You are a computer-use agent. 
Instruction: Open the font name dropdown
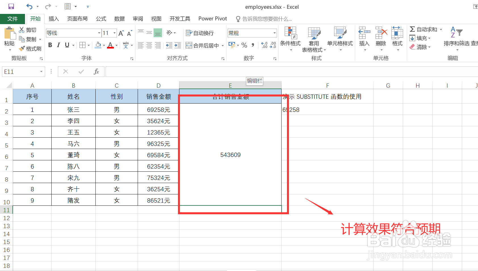[99, 33]
